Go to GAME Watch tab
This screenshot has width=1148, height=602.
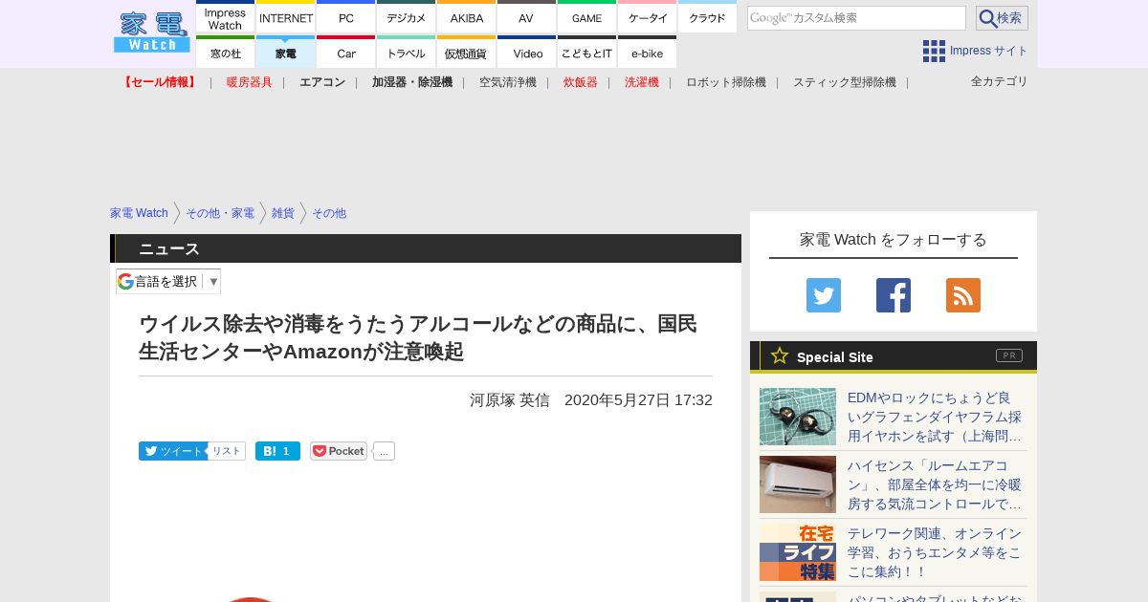click(x=586, y=18)
